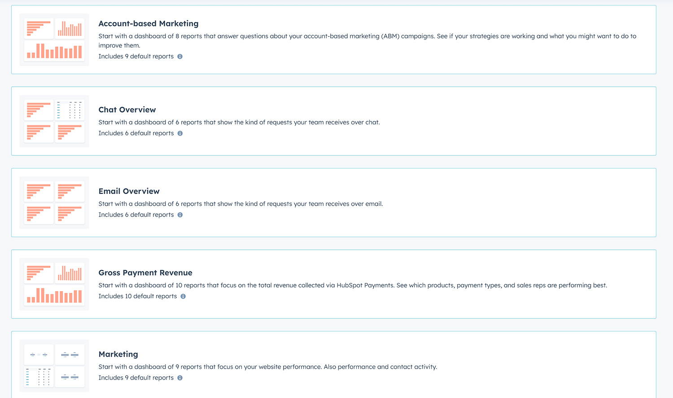673x398 pixels.
Task: Choose the Marketing dashboard title
Action: [x=118, y=354]
